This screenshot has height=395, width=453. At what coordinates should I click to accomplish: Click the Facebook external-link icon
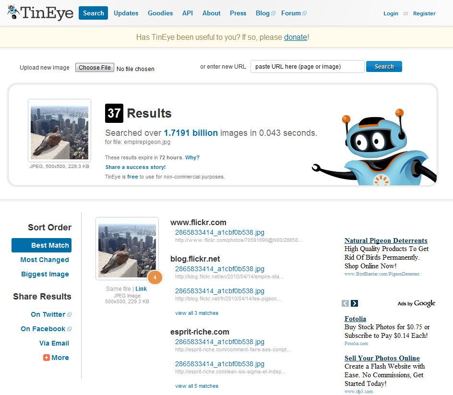point(69,329)
